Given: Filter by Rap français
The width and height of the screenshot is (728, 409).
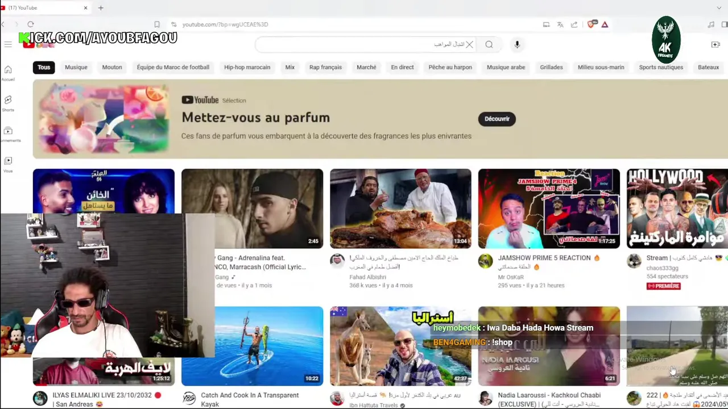Looking at the screenshot, I should pos(325,67).
